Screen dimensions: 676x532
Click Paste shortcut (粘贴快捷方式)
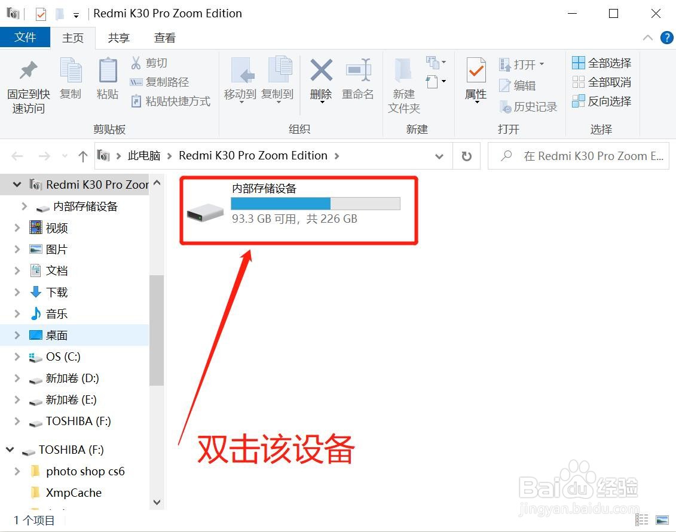[171, 102]
